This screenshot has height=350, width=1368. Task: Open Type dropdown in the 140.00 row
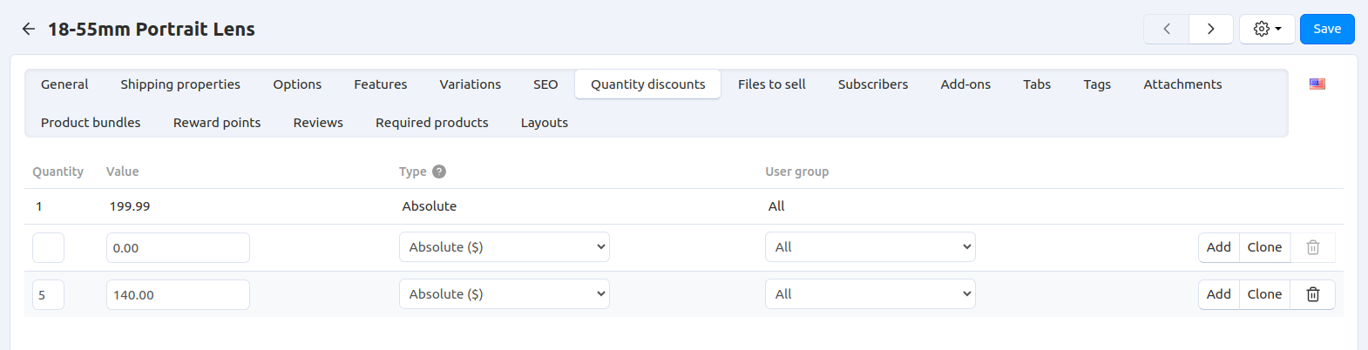click(x=505, y=294)
